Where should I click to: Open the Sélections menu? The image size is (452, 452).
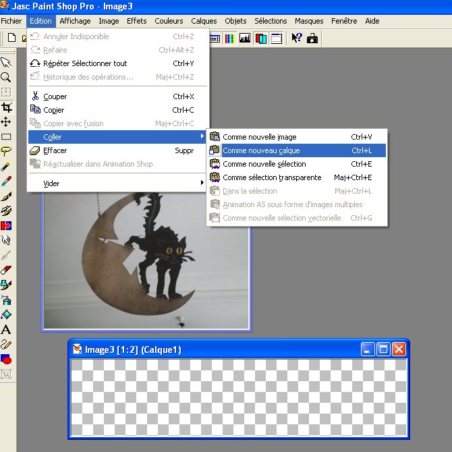[271, 21]
